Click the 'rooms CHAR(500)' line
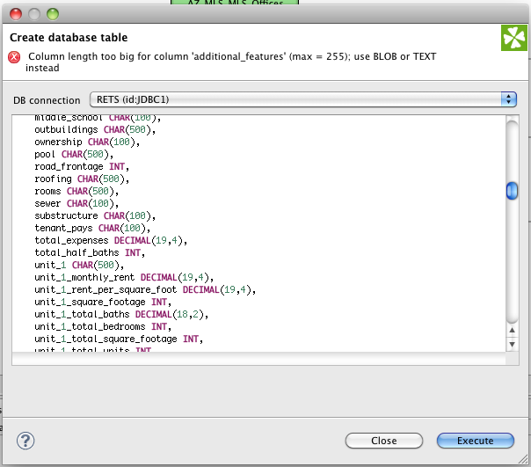This screenshot has height=467, width=531. pyautogui.click(x=76, y=191)
